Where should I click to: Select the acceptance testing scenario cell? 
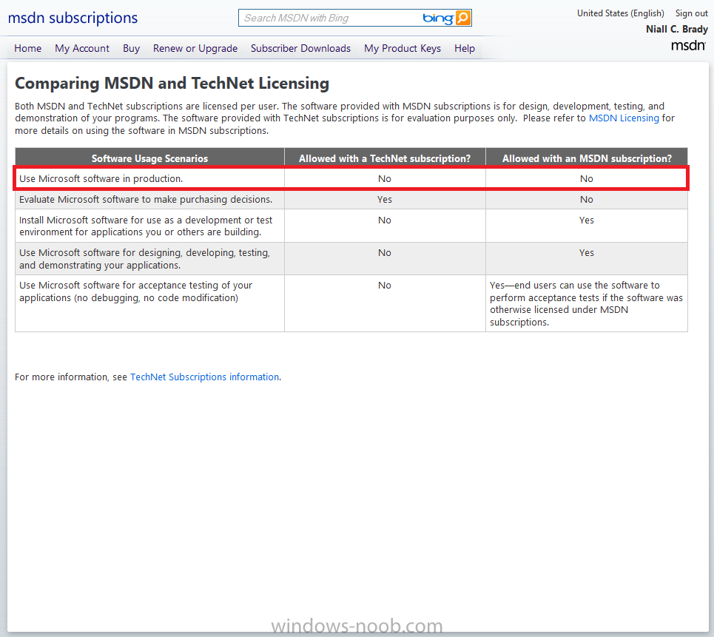point(149,303)
